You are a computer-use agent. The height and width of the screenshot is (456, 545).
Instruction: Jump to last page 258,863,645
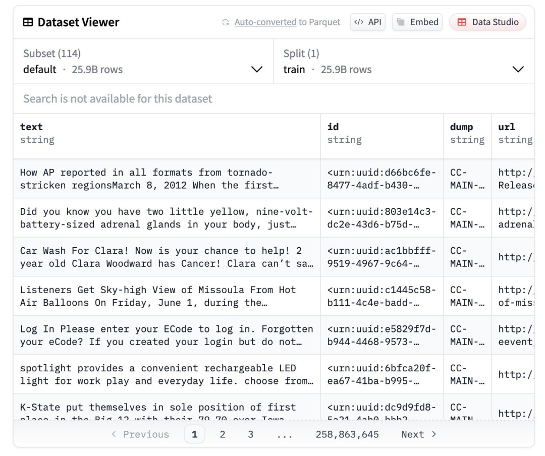click(x=347, y=434)
